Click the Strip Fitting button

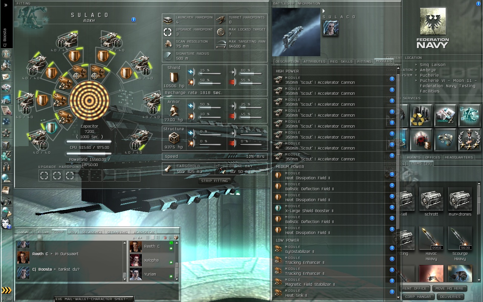coord(214,181)
